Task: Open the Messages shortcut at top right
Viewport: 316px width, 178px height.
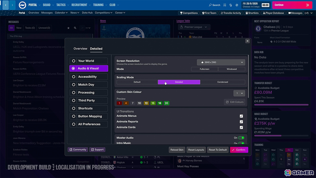Action: (295, 13)
